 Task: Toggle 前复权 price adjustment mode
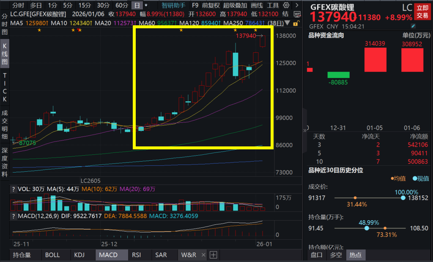pos(211,5)
